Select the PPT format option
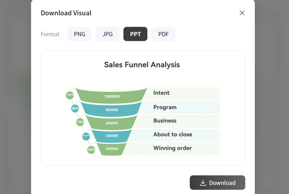The height and width of the screenshot is (194, 289). 135,34
